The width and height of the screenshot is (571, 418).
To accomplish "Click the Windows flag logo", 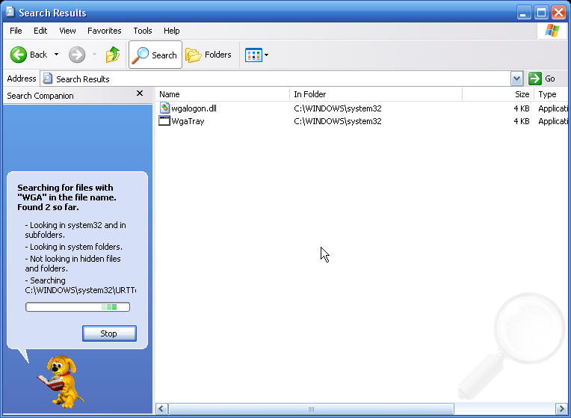I will tap(552, 31).
